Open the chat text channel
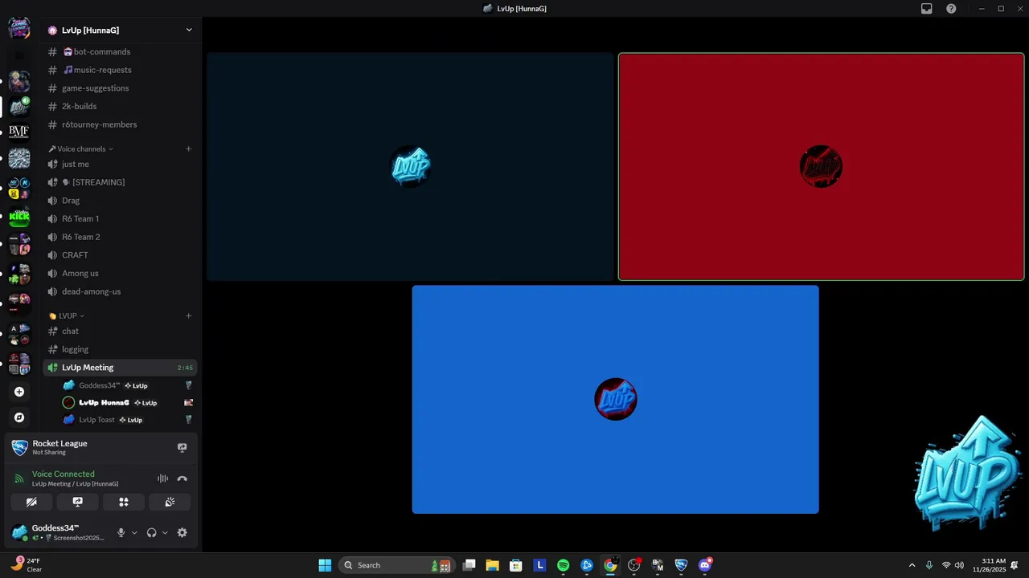This screenshot has height=578, width=1029. 120,331
